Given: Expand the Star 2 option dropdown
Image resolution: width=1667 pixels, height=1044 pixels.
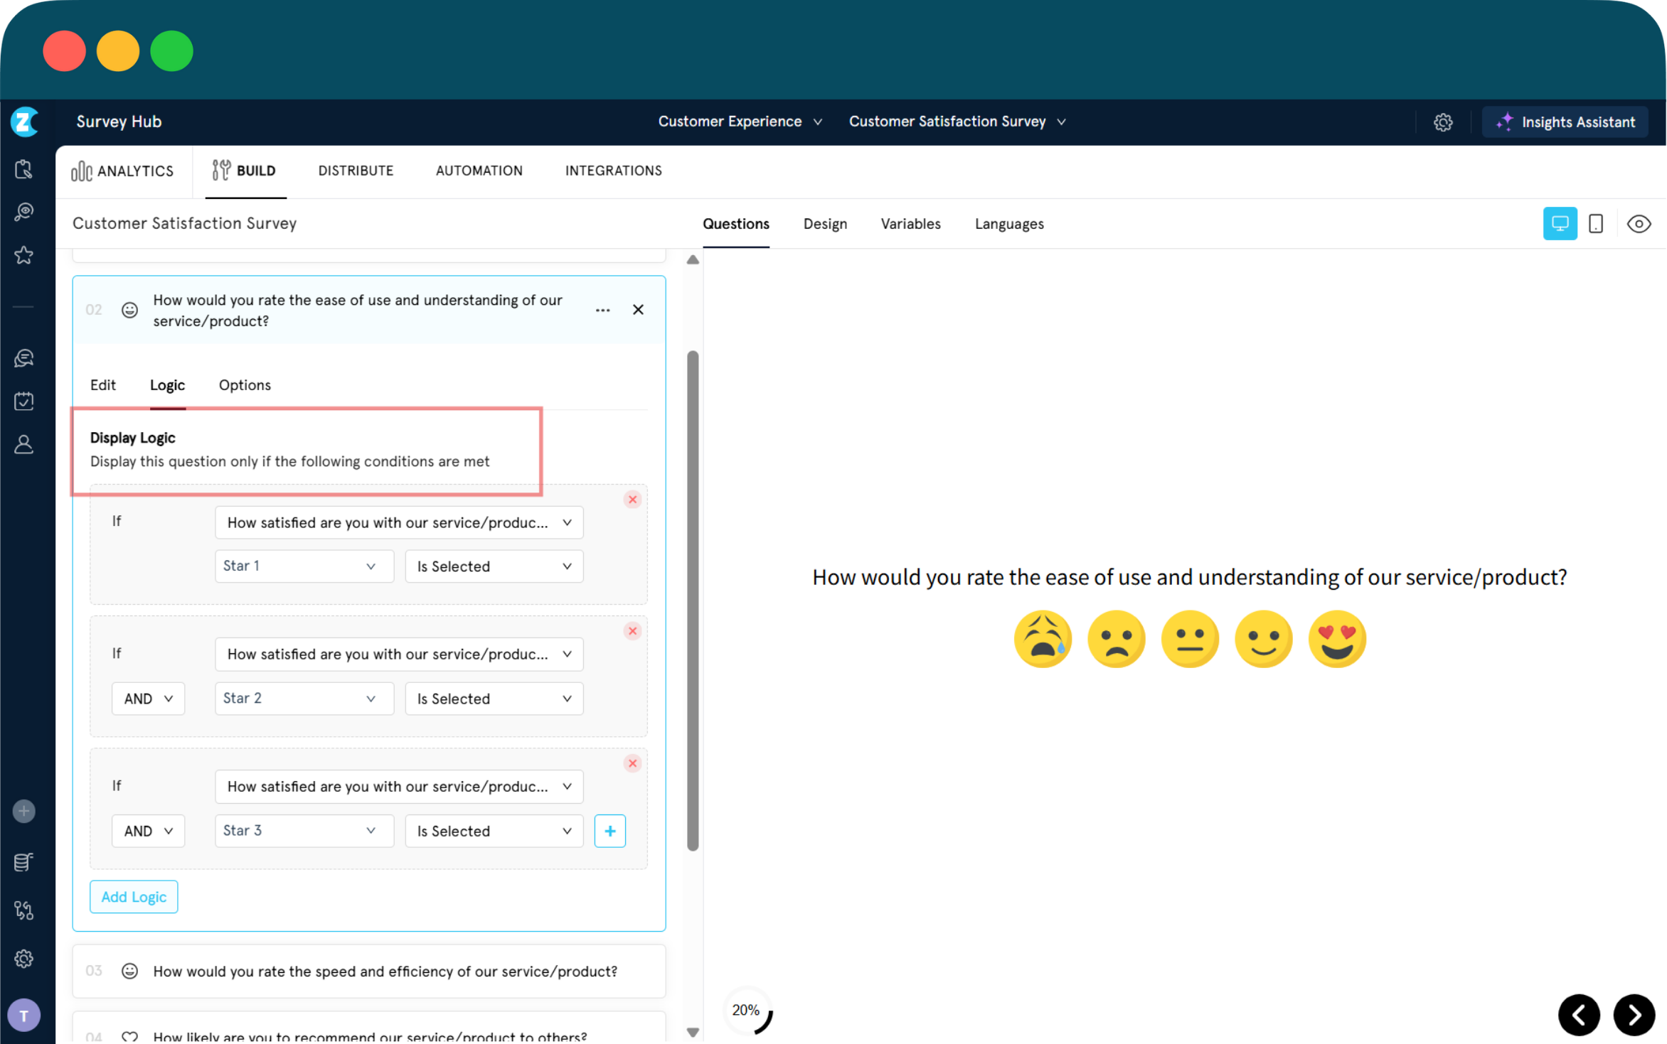Looking at the screenshot, I should coord(304,698).
